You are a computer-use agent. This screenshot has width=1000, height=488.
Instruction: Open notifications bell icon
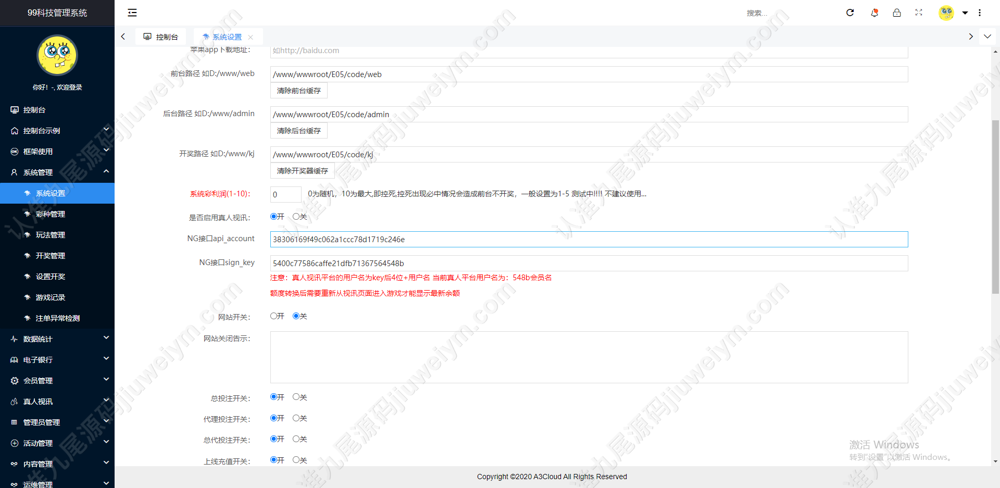(x=874, y=12)
